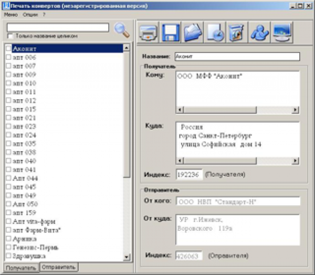Click right arrow of Кому field scrollbar

click(295, 110)
